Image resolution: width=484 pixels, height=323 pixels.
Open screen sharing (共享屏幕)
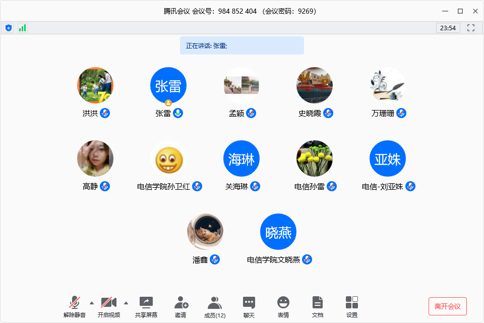tap(146, 306)
